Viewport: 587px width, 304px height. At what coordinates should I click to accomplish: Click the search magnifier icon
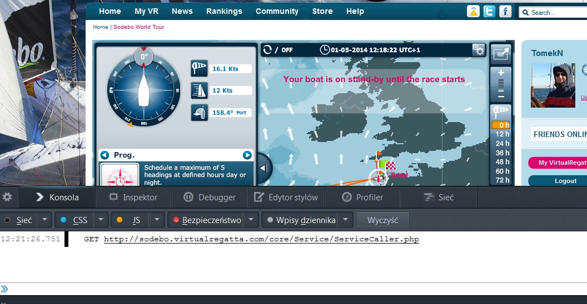click(x=526, y=13)
